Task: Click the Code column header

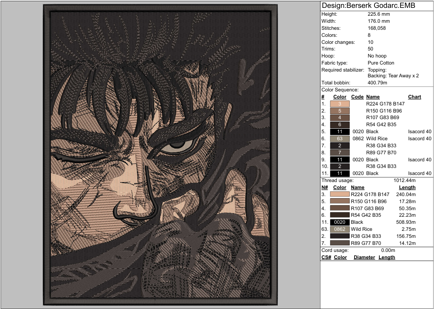Action: (357, 97)
